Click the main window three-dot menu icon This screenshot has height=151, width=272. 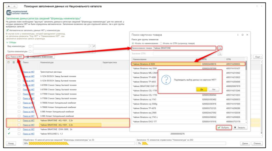pyautogui.click(x=257, y=6)
